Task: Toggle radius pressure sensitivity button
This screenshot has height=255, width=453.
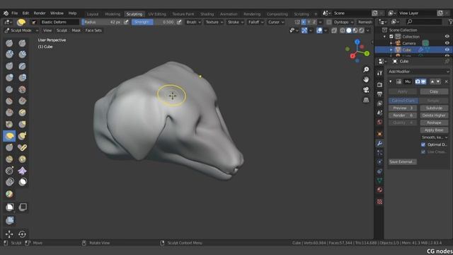Action: 126,22
